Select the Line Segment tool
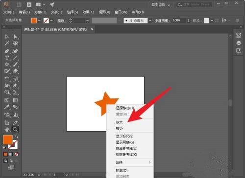The width and height of the screenshot is (245, 178). click(x=15, y=58)
